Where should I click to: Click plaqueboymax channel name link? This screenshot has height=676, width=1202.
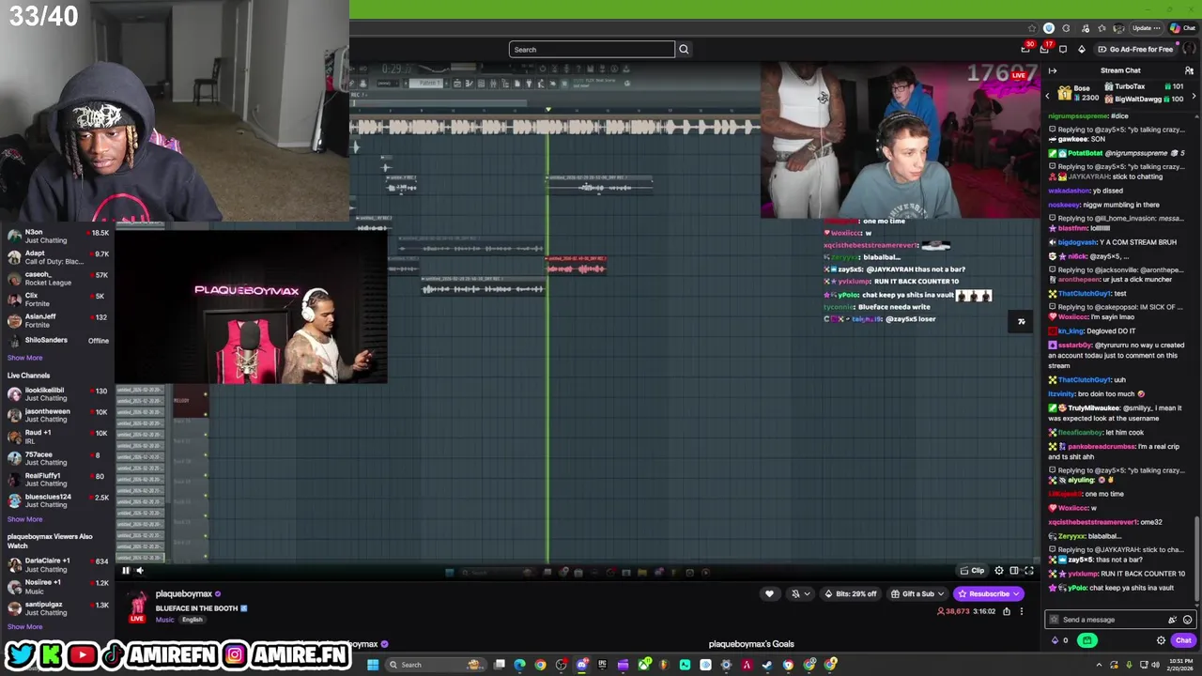(x=184, y=594)
